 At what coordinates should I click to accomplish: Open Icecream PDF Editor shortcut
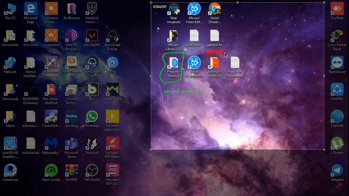112,148
